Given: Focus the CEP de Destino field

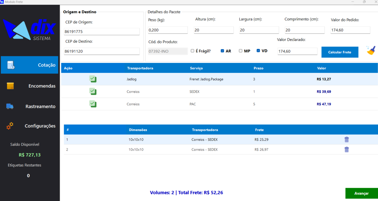Looking at the screenshot, I should [102, 51].
